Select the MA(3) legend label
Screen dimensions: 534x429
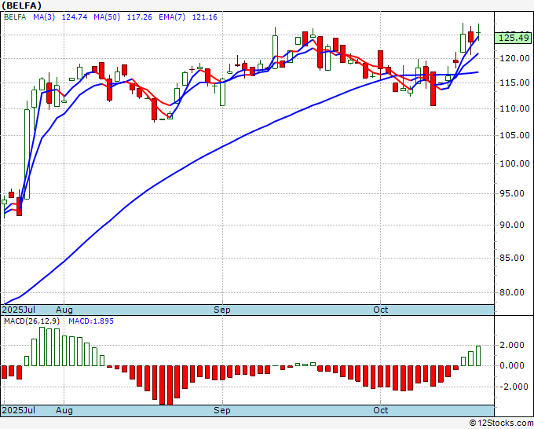tap(44, 17)
